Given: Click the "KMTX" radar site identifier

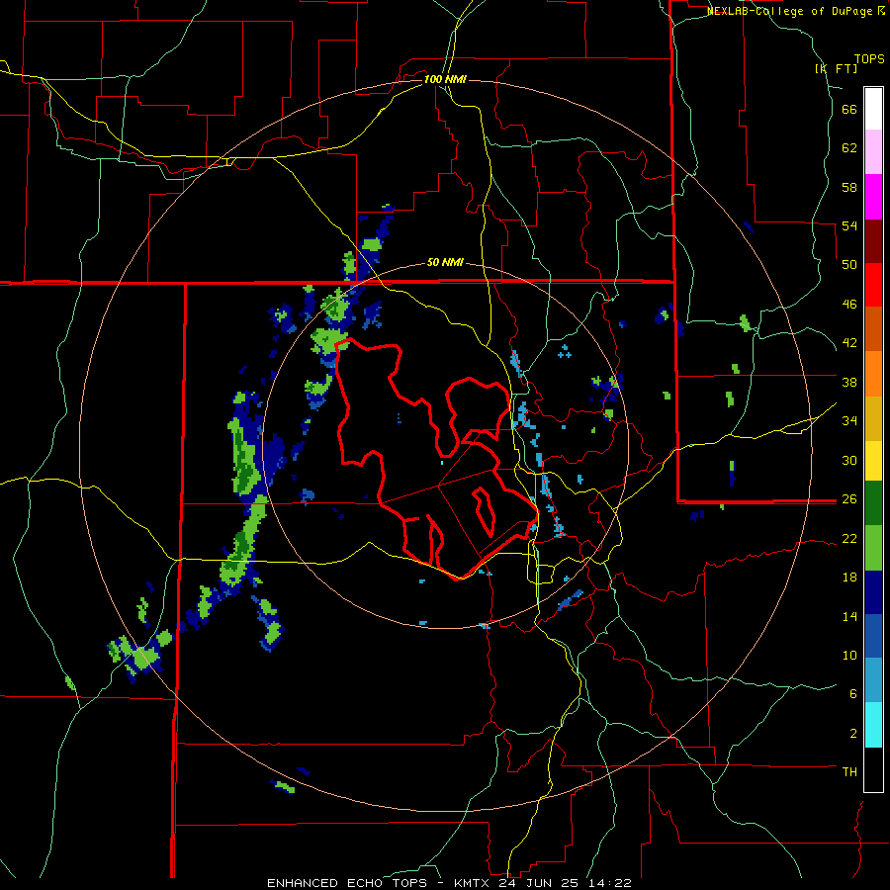Looking at the screenshot, I should 471,883.
